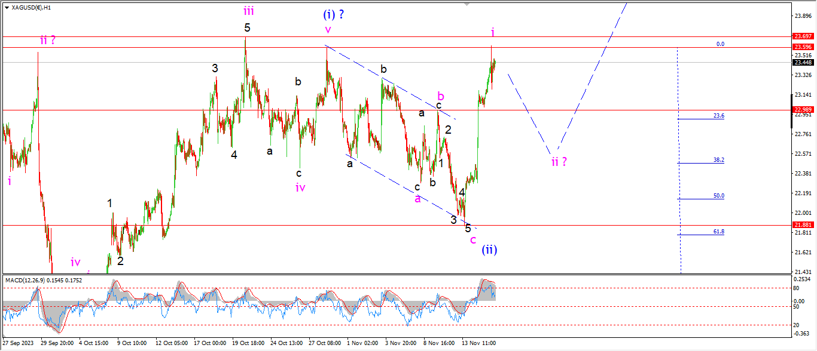
Task: Click the Fibonacci 0.0 level label
Action: pyautogui.click(x=720, y=44)
